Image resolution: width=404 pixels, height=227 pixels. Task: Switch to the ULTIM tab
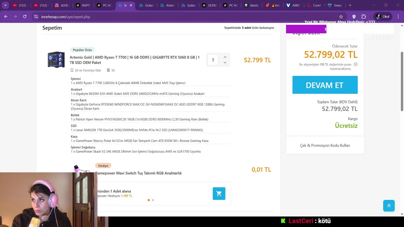tap(210, 5)
